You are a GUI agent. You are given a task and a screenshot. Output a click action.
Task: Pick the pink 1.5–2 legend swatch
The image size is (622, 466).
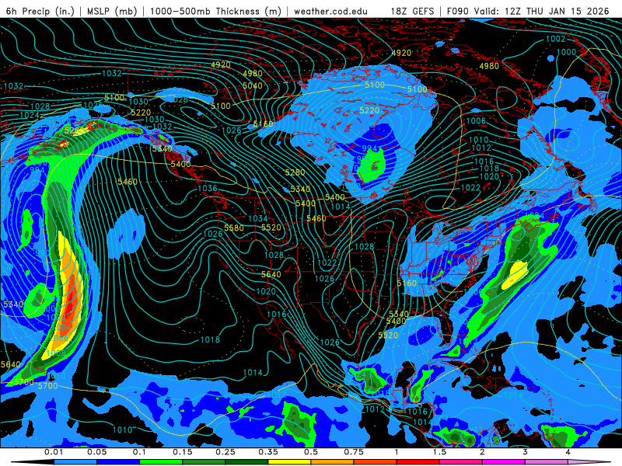pyautogui.click(x=461, y=462)
